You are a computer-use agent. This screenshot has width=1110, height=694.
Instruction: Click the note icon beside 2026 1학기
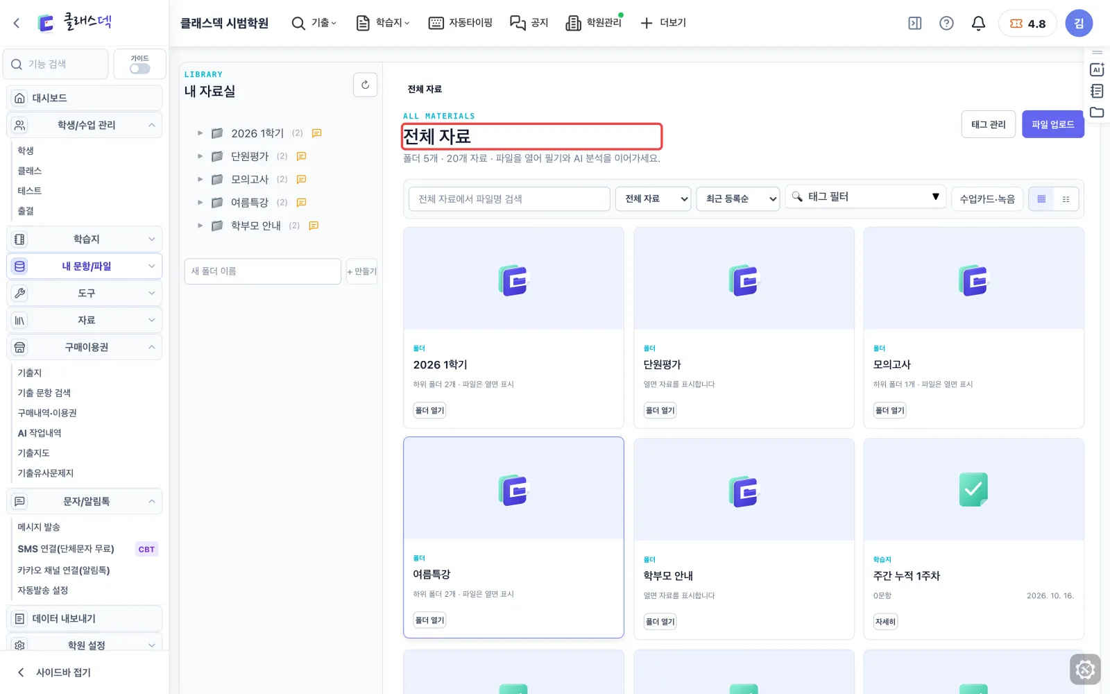point(317,133)
